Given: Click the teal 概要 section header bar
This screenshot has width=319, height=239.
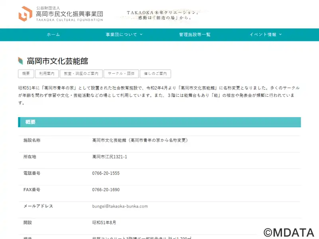Looking at the screenshot, I should pos(159,122).
